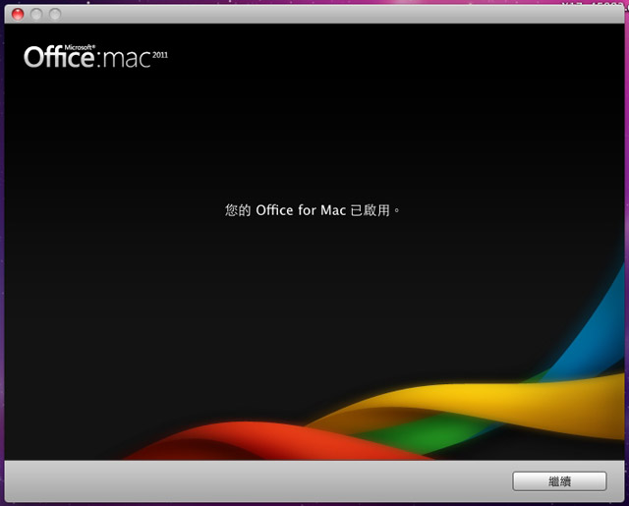Click the 繼續 (Continue) button
This screenshot has height=506, width=629.
pos(559,481)
